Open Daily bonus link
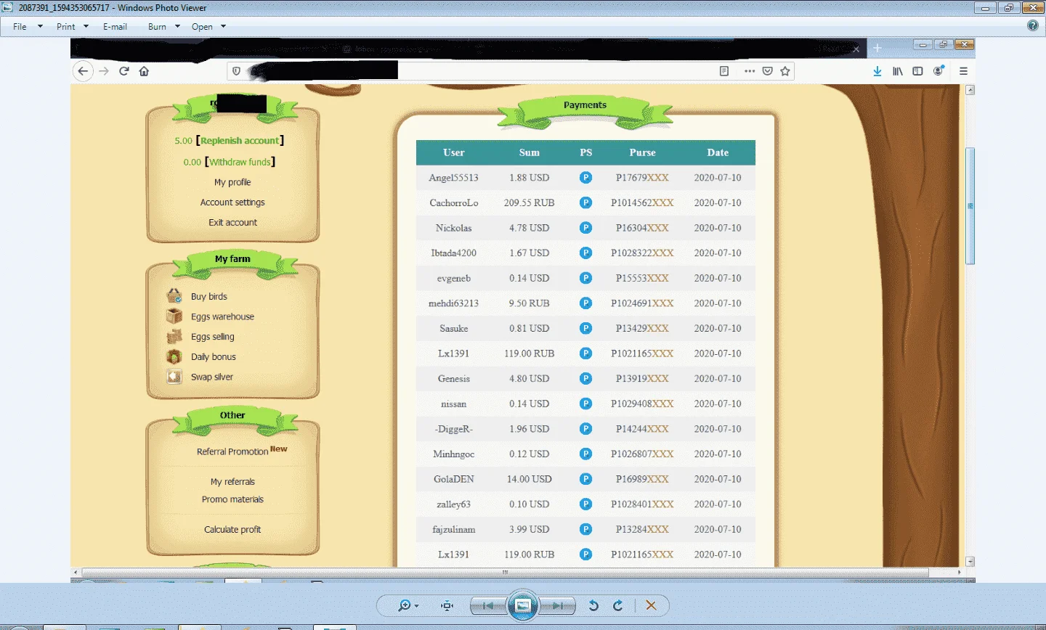This screenshot has width=1046, height=630. pyautogui.click(x=214, y=357)
